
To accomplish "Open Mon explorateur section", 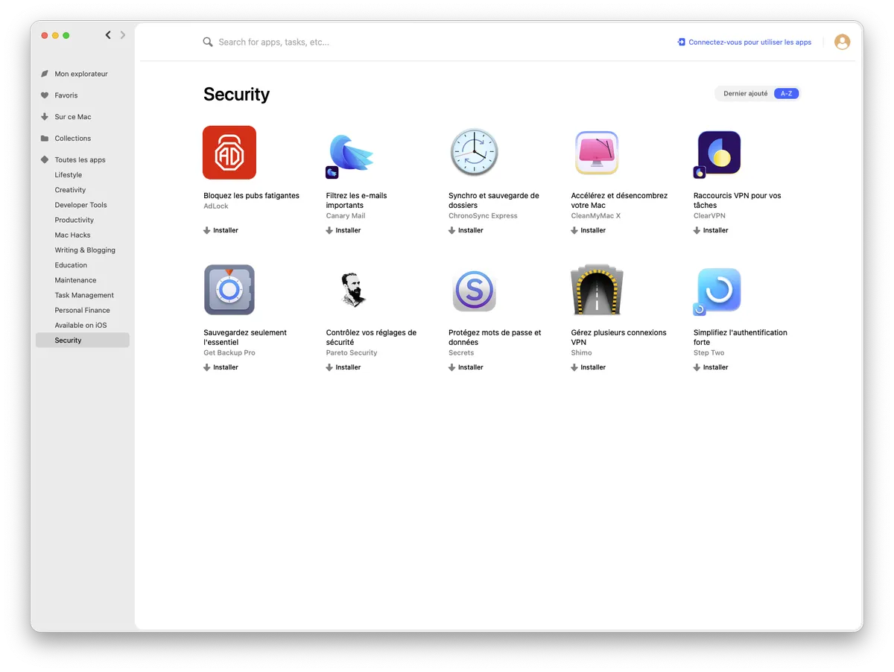I will click(x=83, y=74).
